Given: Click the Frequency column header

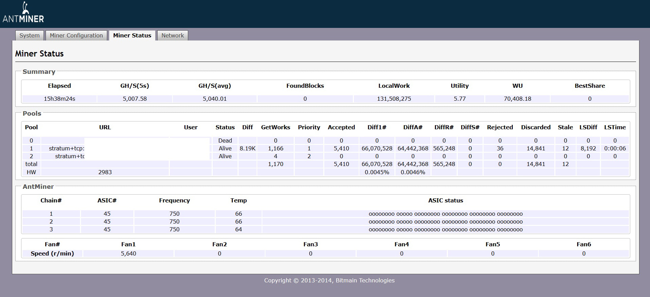Looking at the screenshot, I should pos(174,200).
